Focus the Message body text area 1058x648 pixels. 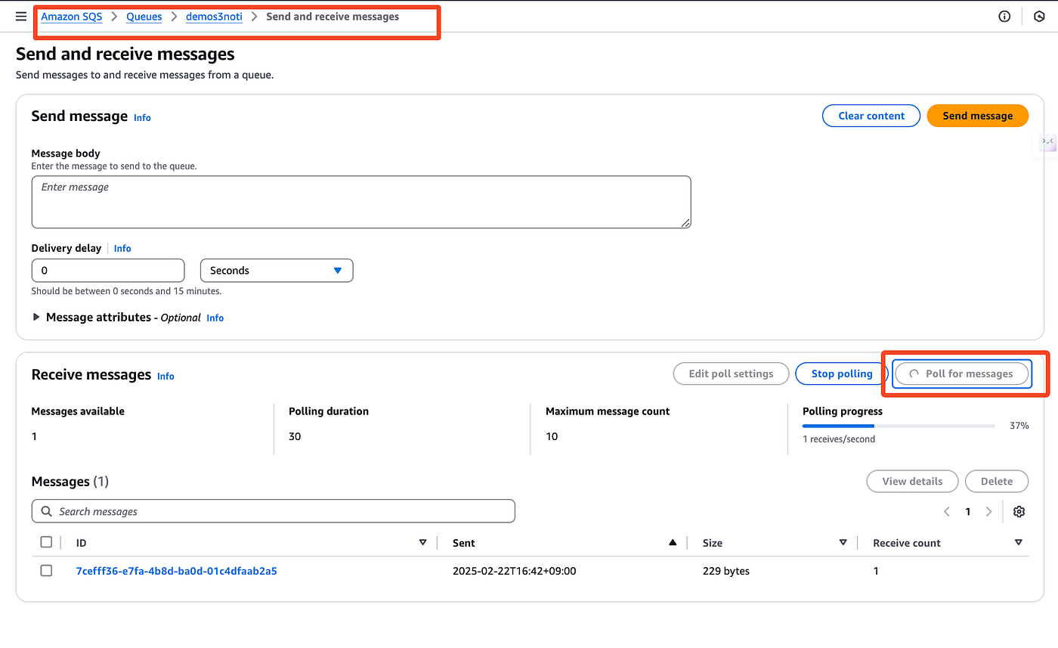361,202
